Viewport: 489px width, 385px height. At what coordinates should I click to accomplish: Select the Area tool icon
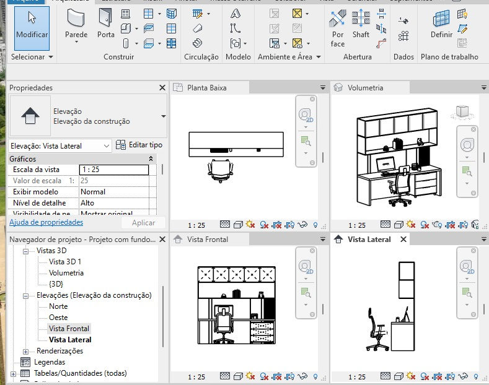pos(297,14)
